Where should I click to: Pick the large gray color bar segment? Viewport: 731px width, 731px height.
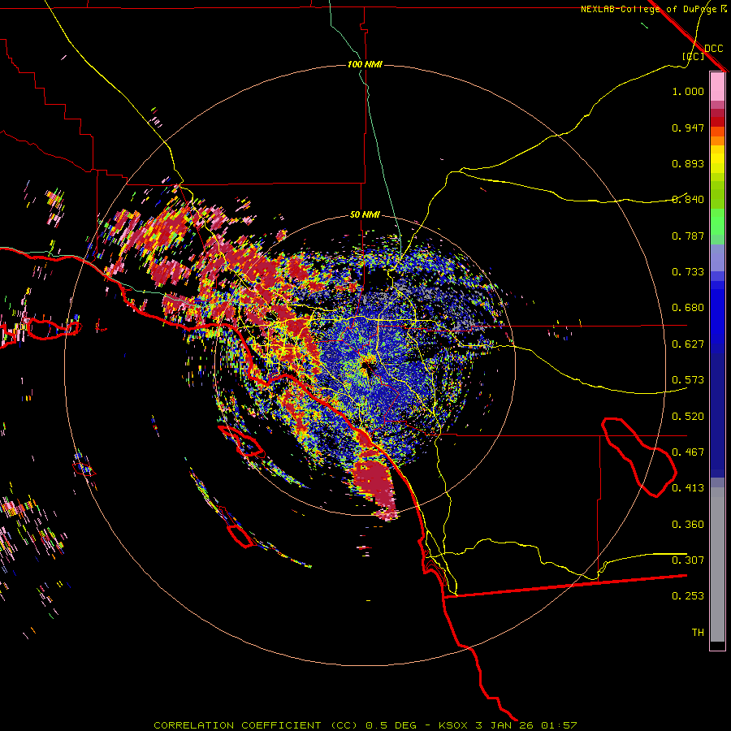[x=717, y=564]
